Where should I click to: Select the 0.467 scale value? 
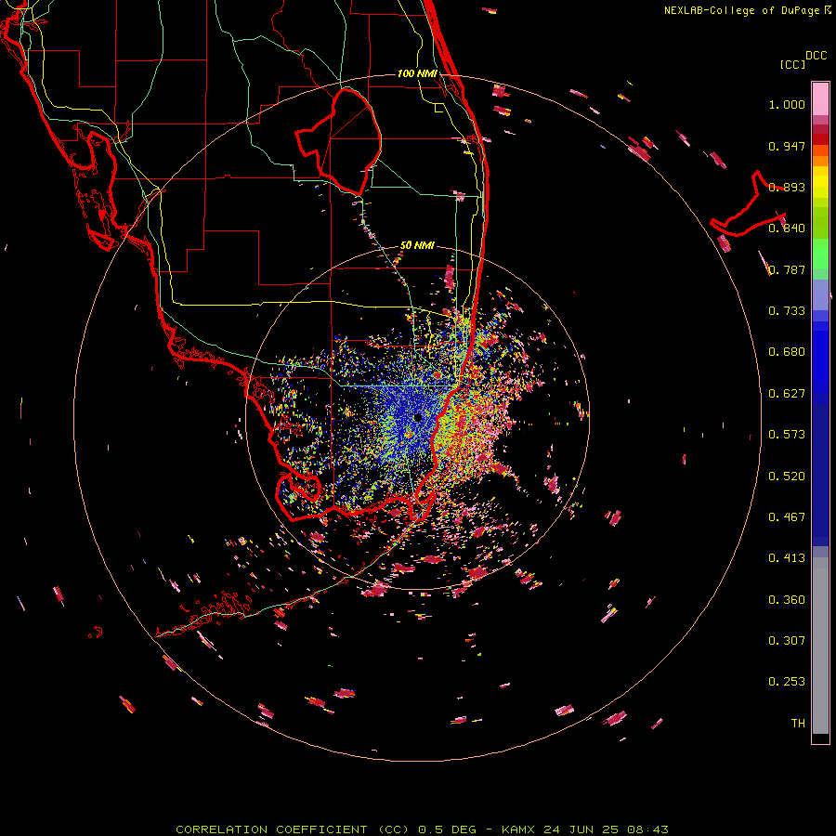[x=787, y=517]
